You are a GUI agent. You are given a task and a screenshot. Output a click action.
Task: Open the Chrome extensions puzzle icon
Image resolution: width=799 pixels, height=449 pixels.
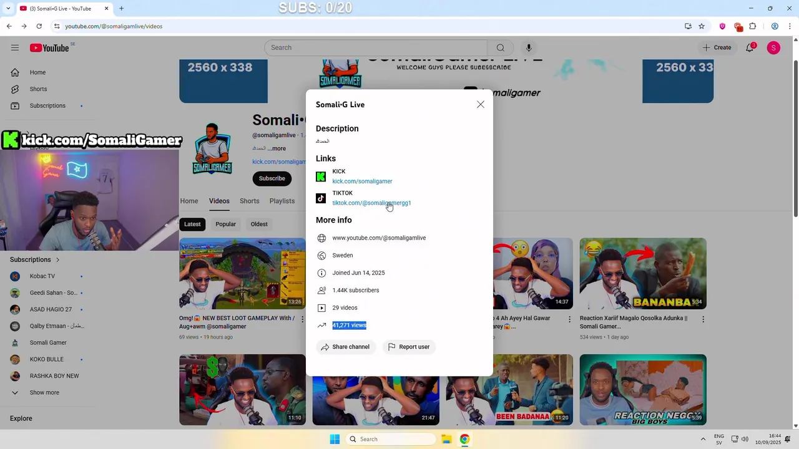click(x=753, y=26)
